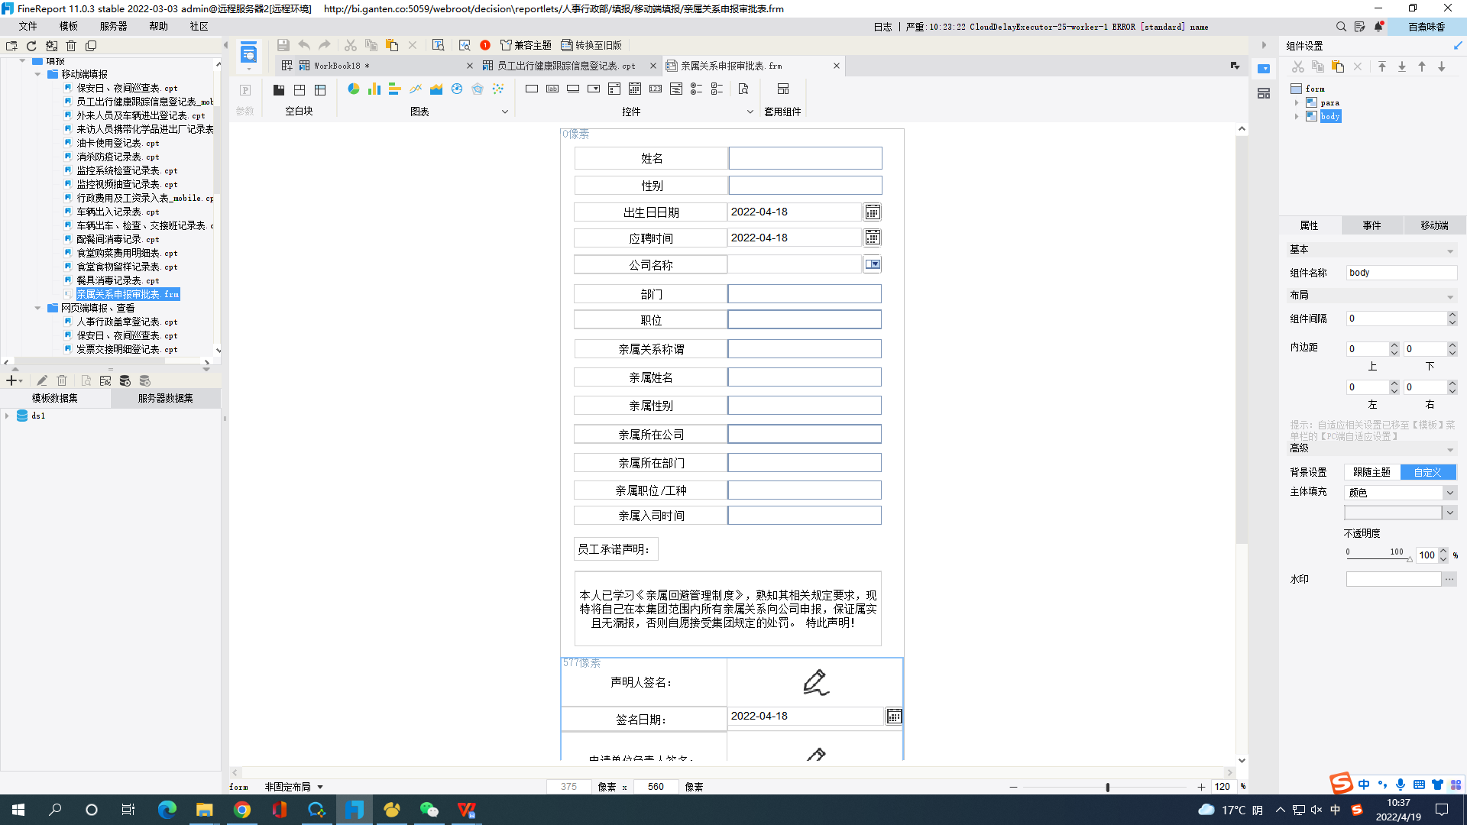Expand the ds1 dataset node
Screen dimensions: 1467x825
pos(7,416)
